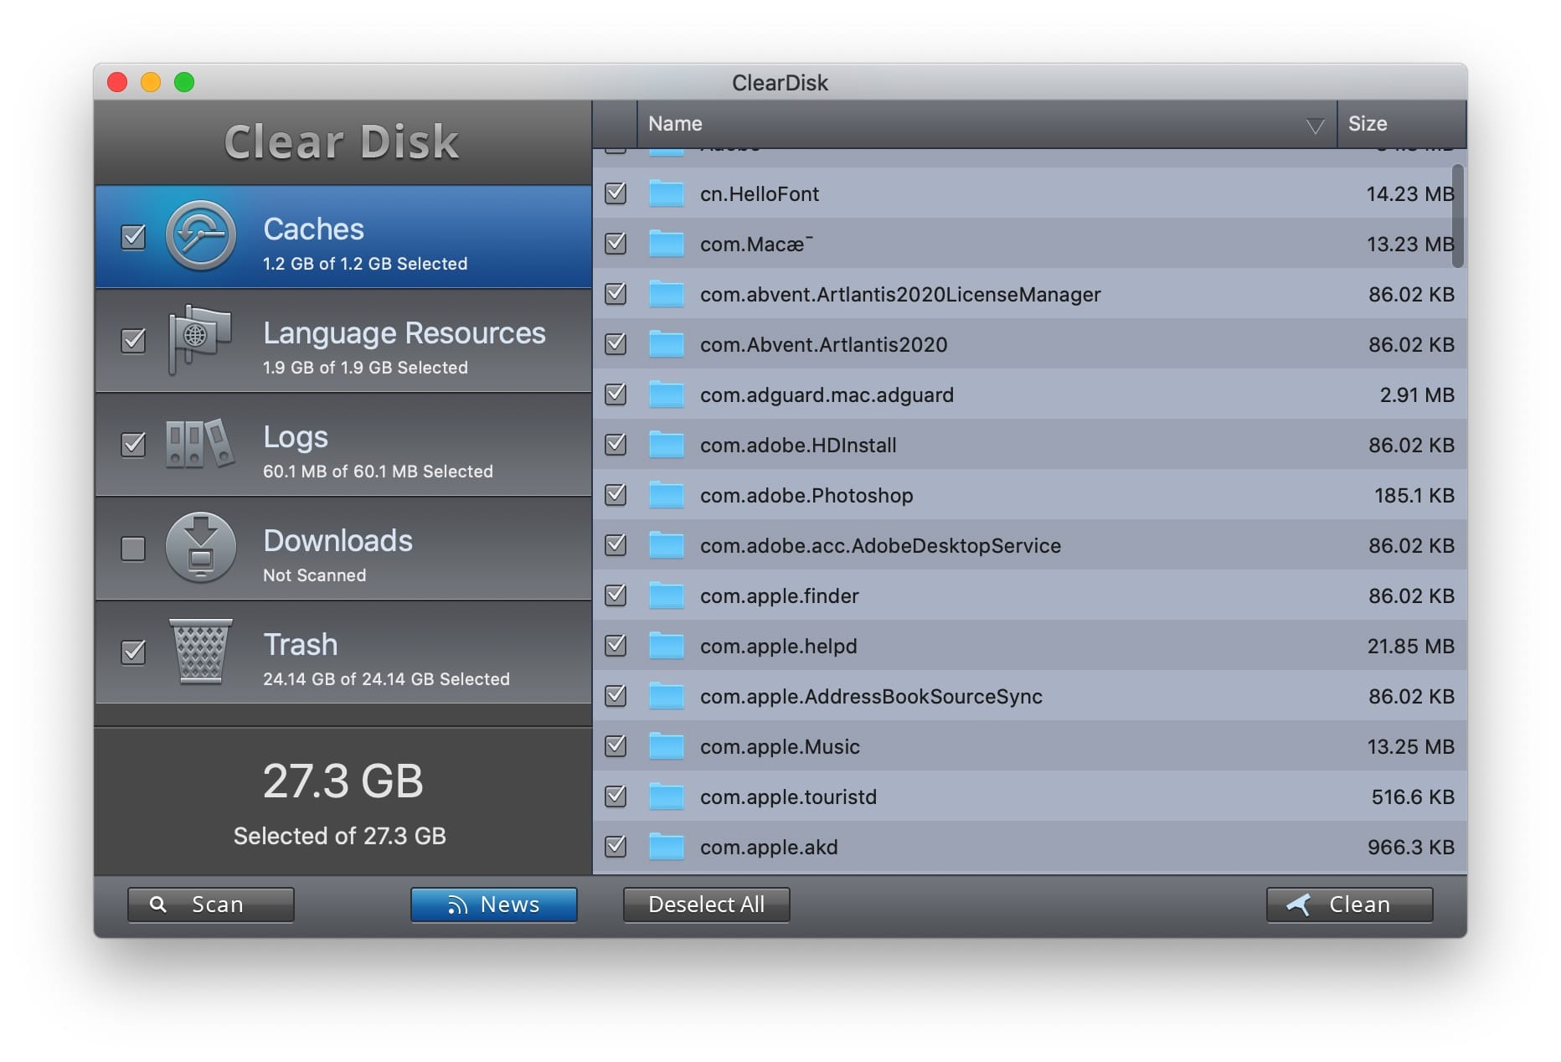Screen dimensions: 1561x1062
Task: Click the com.adguard.mac.adguard folder icon
Action: (x=667, y=394)
